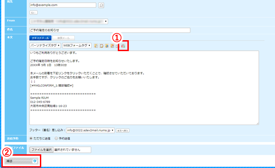Click the fifth faded icon in the body toolbar

coord(117,46)
